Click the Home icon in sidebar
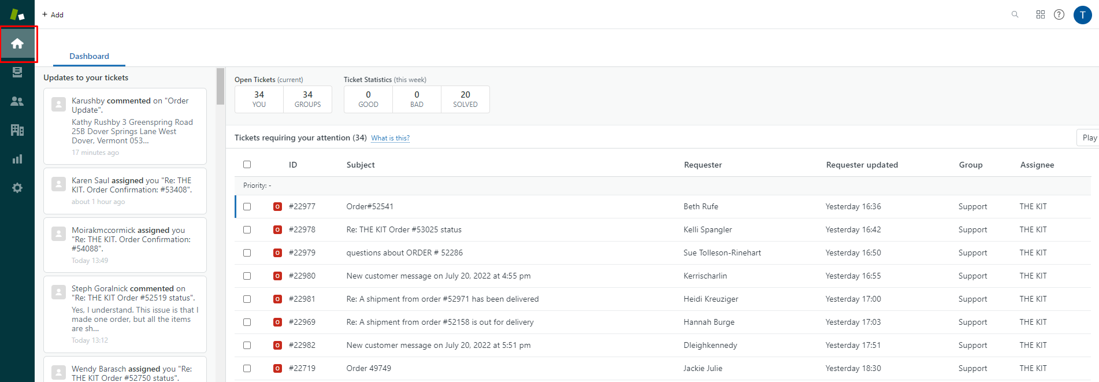The width and height of the screenshot is (1099, 382). 17,43
